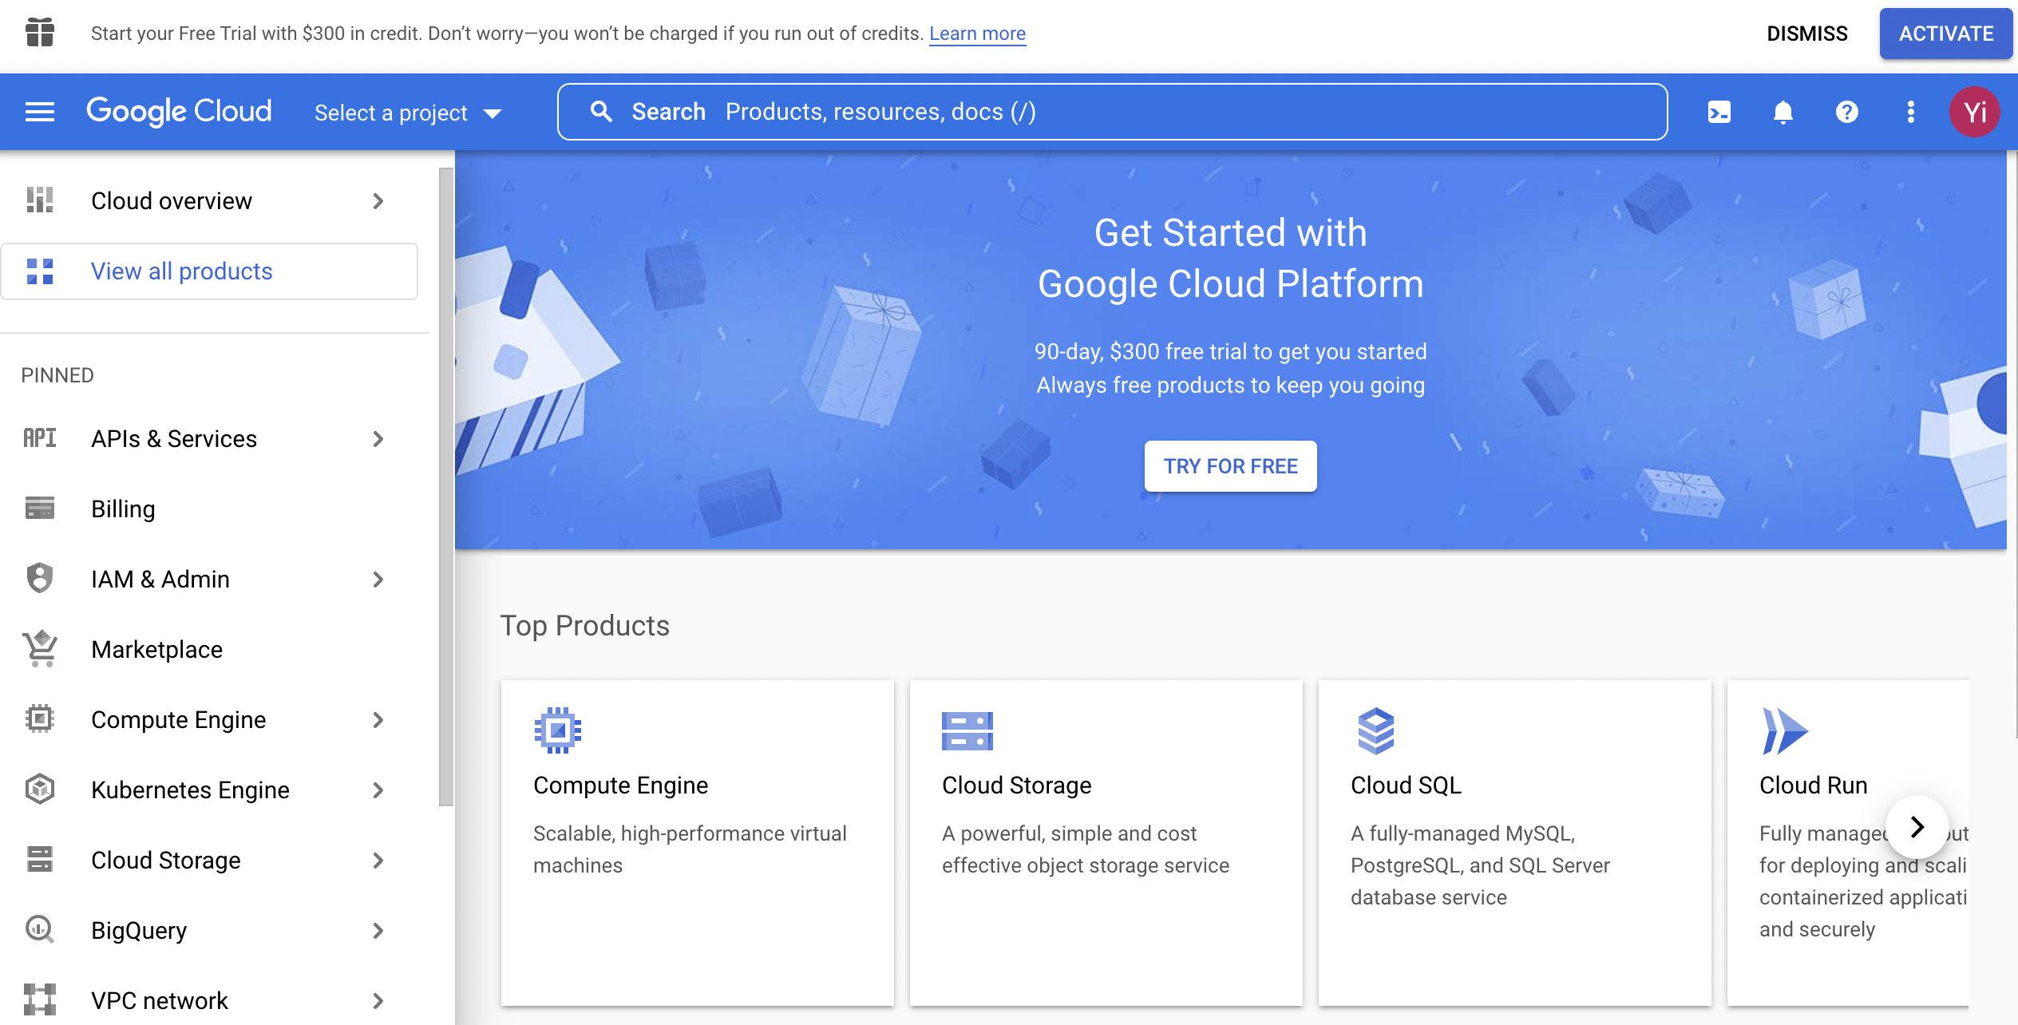Click the Compute Engine card icon in Top Products
The width and height of the screenshot is (2018, 1025).
(x=558, y=730)
